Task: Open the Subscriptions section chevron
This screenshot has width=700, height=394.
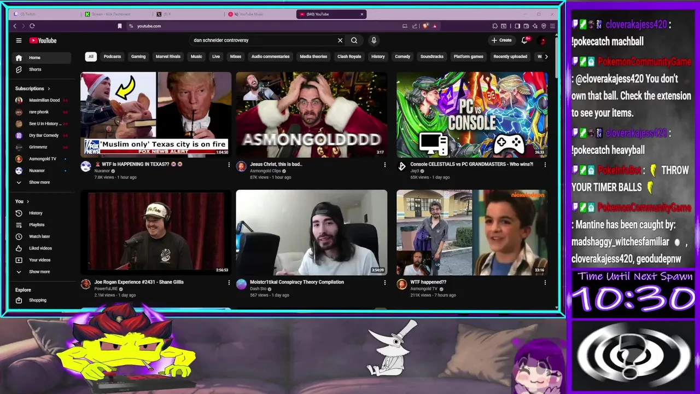Action: click(x=49, y=89)
